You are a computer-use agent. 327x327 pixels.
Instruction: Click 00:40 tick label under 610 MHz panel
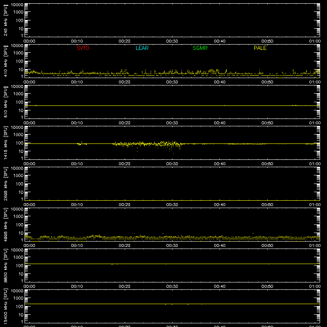pos(219,123)
